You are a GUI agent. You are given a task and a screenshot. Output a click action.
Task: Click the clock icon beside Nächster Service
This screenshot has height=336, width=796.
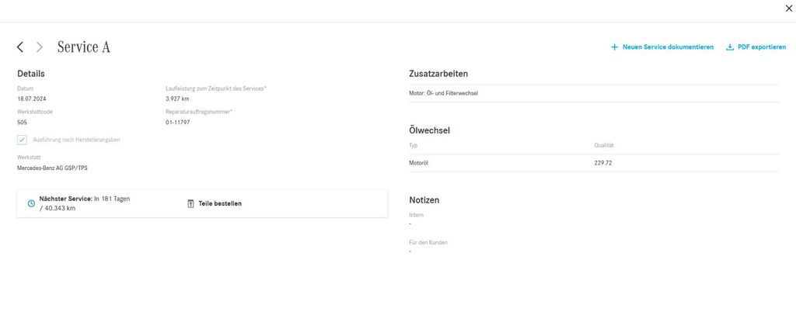[x=31, y=203]
